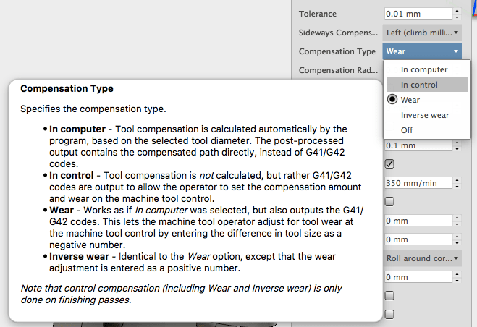Viewport: 477px width, 327px height.
Task: Enable the checkbox below the 350 mm/min field
Action: (x=390, y=202)
